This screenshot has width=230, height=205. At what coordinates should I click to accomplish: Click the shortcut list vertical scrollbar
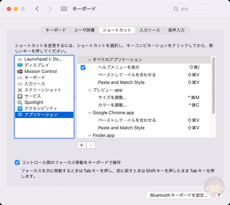[x=213, y=86]
